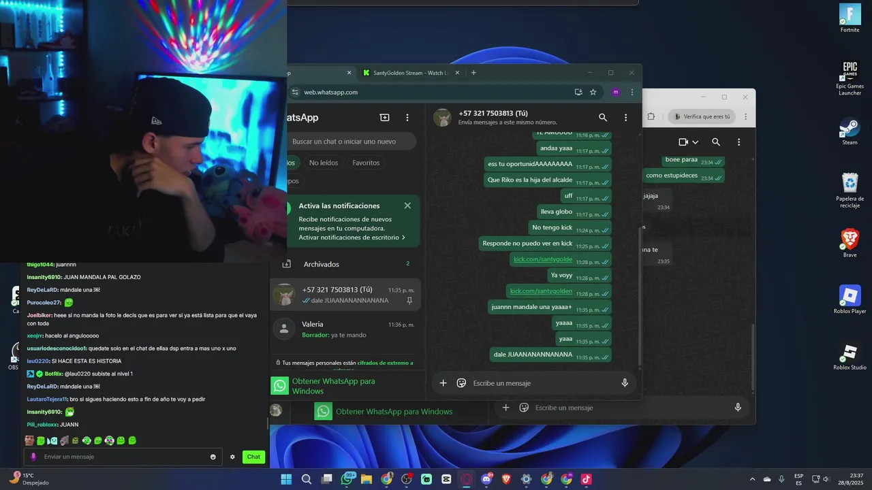Click search icon in background WhatsApp window

click(716, 142)
